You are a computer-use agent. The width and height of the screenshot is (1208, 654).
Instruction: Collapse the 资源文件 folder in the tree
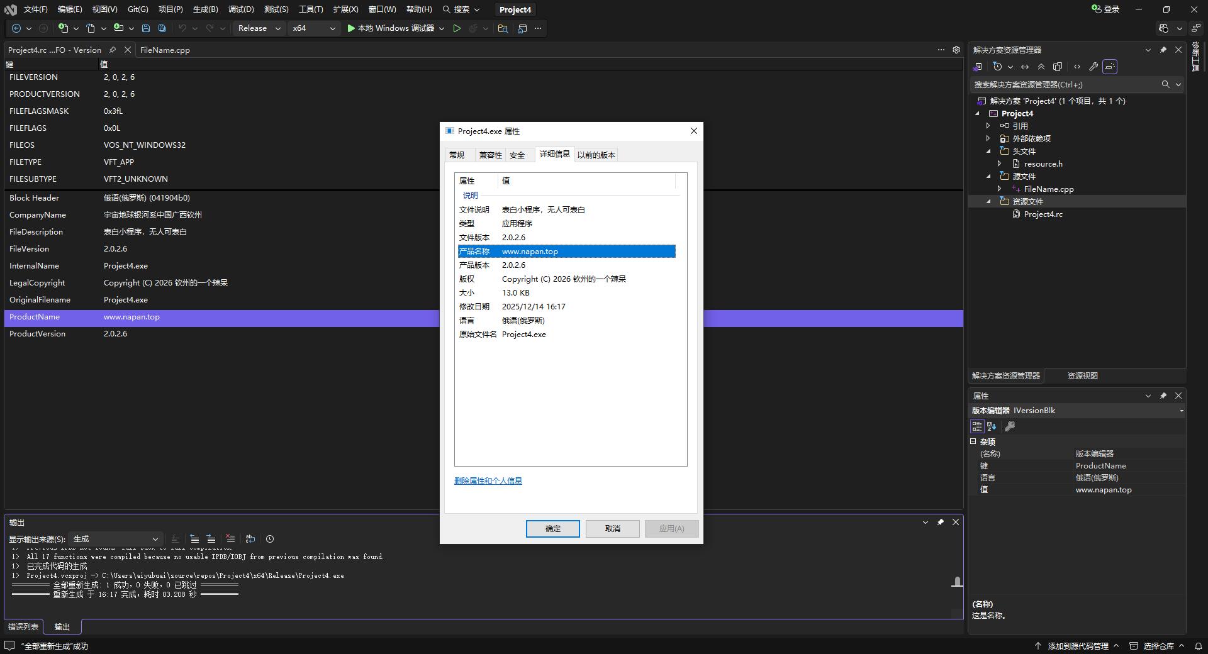pos(988,201)
